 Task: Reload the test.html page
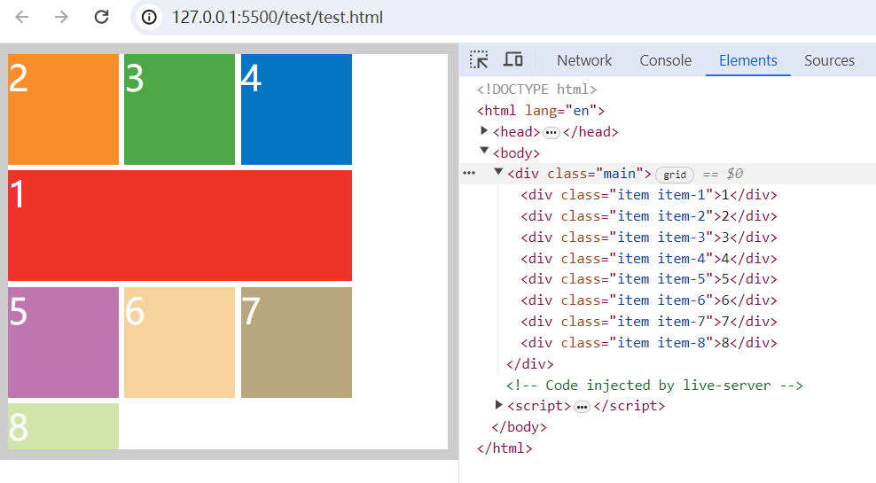click(101, 18)
